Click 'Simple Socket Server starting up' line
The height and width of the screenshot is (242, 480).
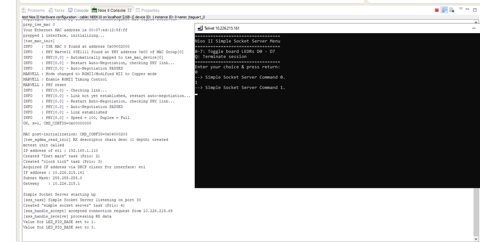[60, 195]
